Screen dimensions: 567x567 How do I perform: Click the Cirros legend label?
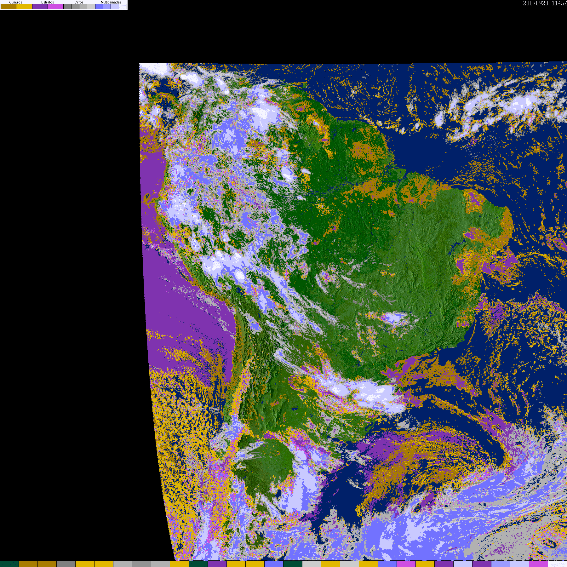click(x=79, y=2)
